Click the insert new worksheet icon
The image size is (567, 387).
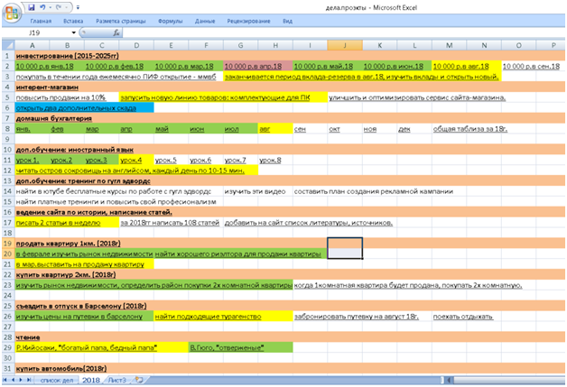(x=139, y=380)
